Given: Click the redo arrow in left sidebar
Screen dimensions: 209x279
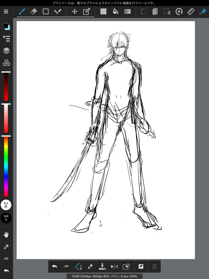Looking at the screenshot, I should 6,259.
